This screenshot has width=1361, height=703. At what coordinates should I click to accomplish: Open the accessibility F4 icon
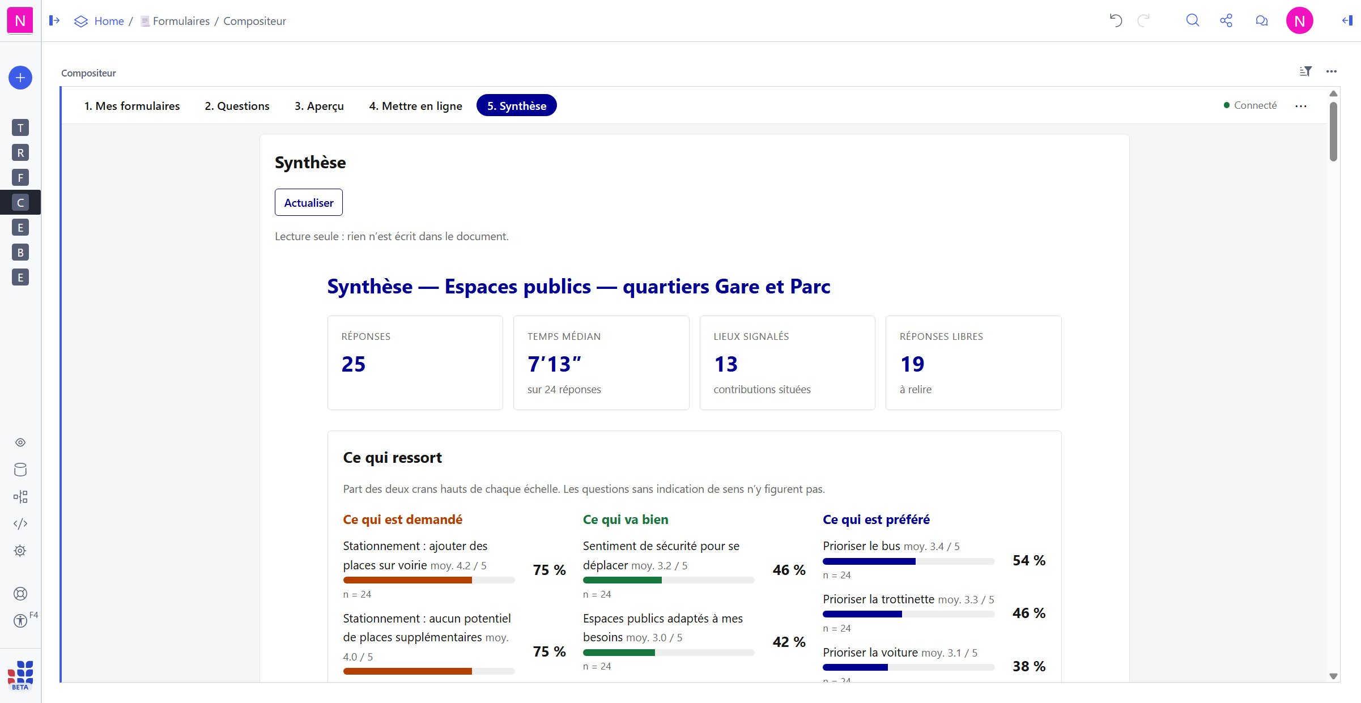pyautogui.click(x=20, y=621)
